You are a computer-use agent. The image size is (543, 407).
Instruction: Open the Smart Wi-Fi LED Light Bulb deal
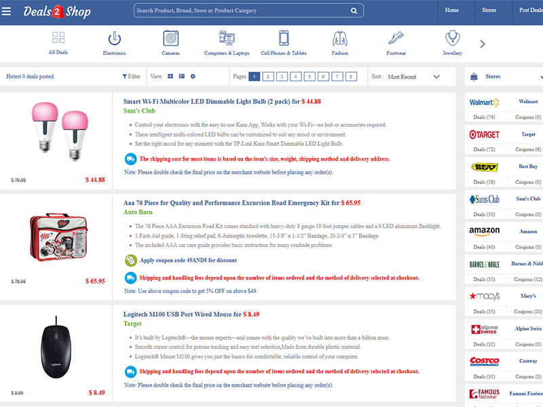pos(222,101)
